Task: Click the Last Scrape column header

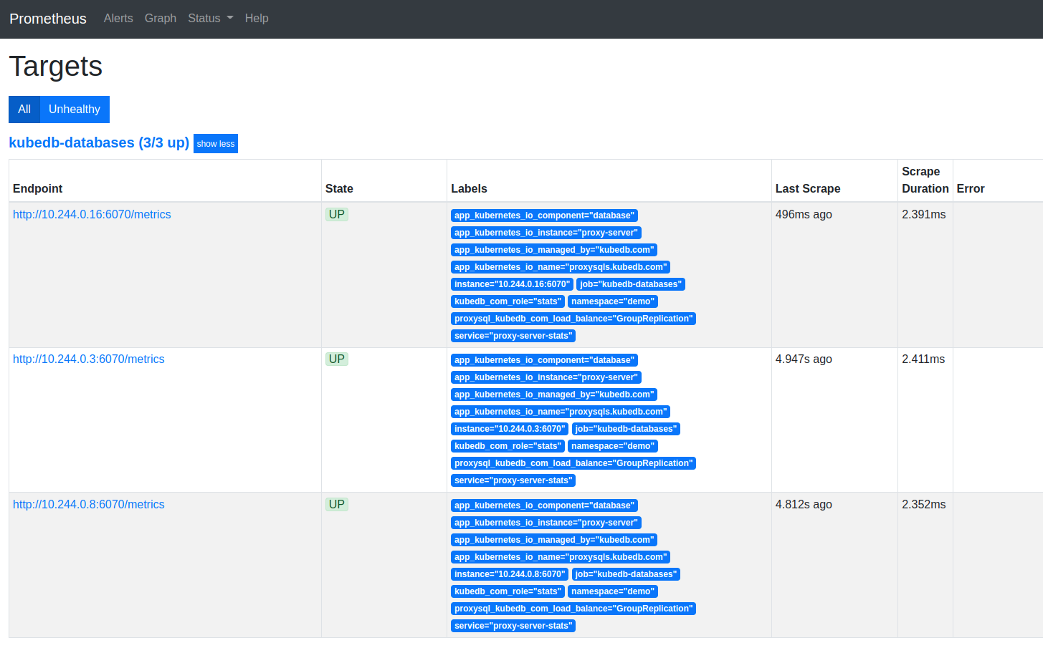Action: click(x=807, y=189)
